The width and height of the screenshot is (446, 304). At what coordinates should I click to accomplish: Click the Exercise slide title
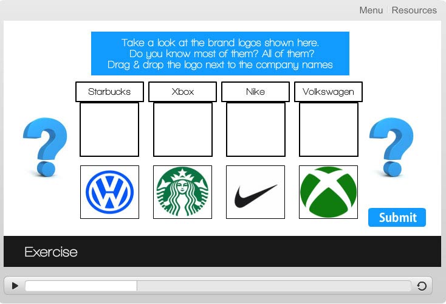click(51, 252)
